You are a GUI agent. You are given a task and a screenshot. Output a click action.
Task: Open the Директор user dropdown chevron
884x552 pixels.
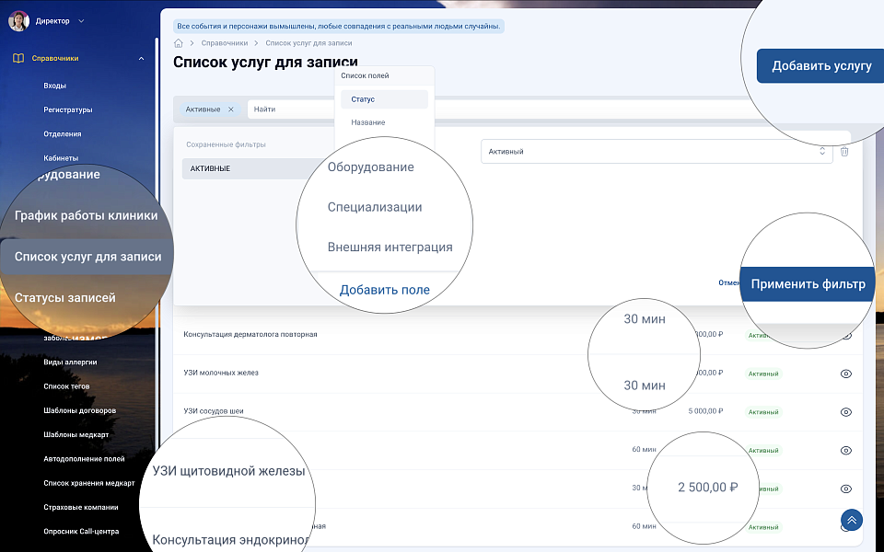pyautogui.click(x=81, y=20)
